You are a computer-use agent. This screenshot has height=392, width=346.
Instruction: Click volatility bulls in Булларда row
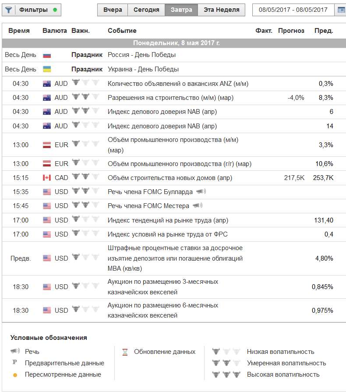(x=85, y=191)
